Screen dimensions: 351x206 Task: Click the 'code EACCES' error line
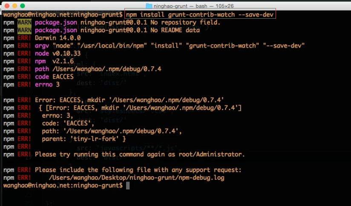tap(54, 76)
